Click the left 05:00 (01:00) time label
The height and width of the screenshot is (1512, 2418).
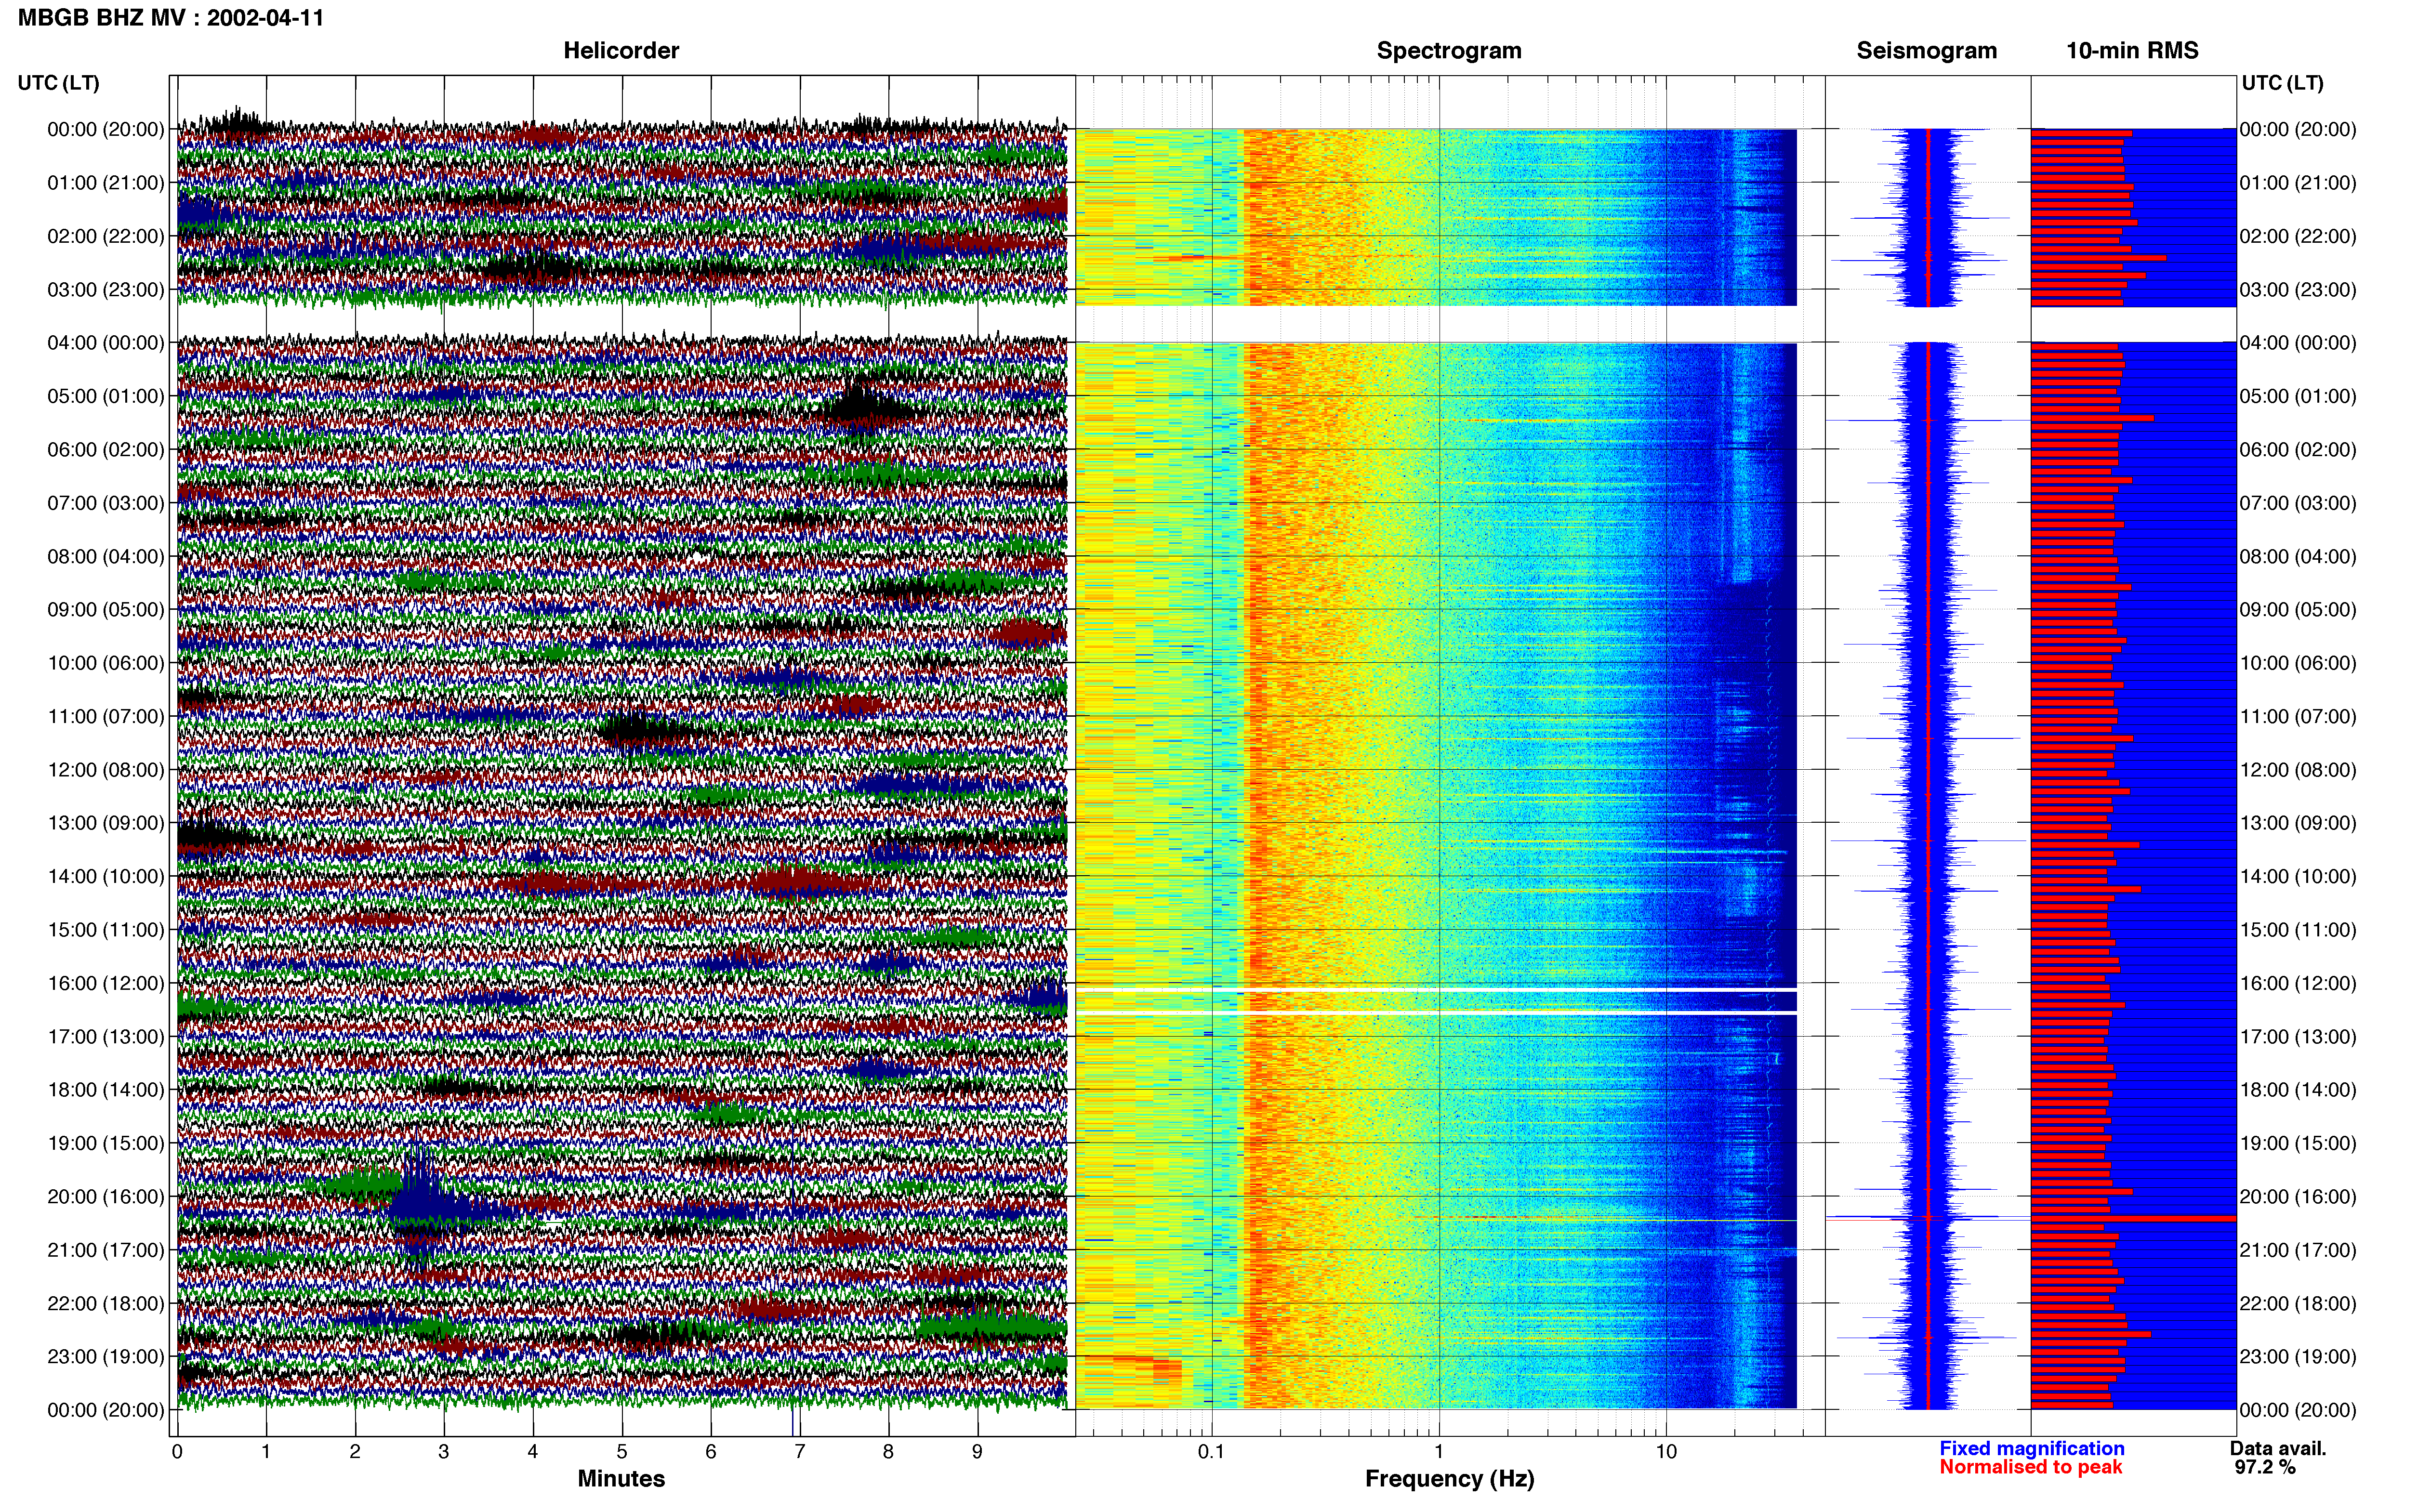[x=106, y=396]
